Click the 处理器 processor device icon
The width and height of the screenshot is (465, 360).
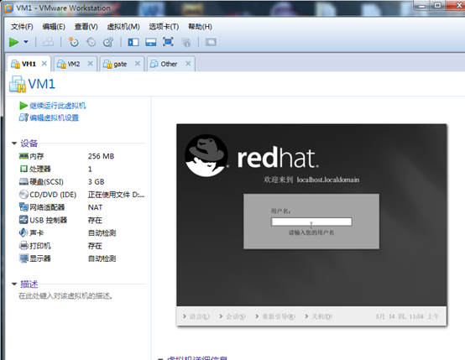[x=24, y=169]
